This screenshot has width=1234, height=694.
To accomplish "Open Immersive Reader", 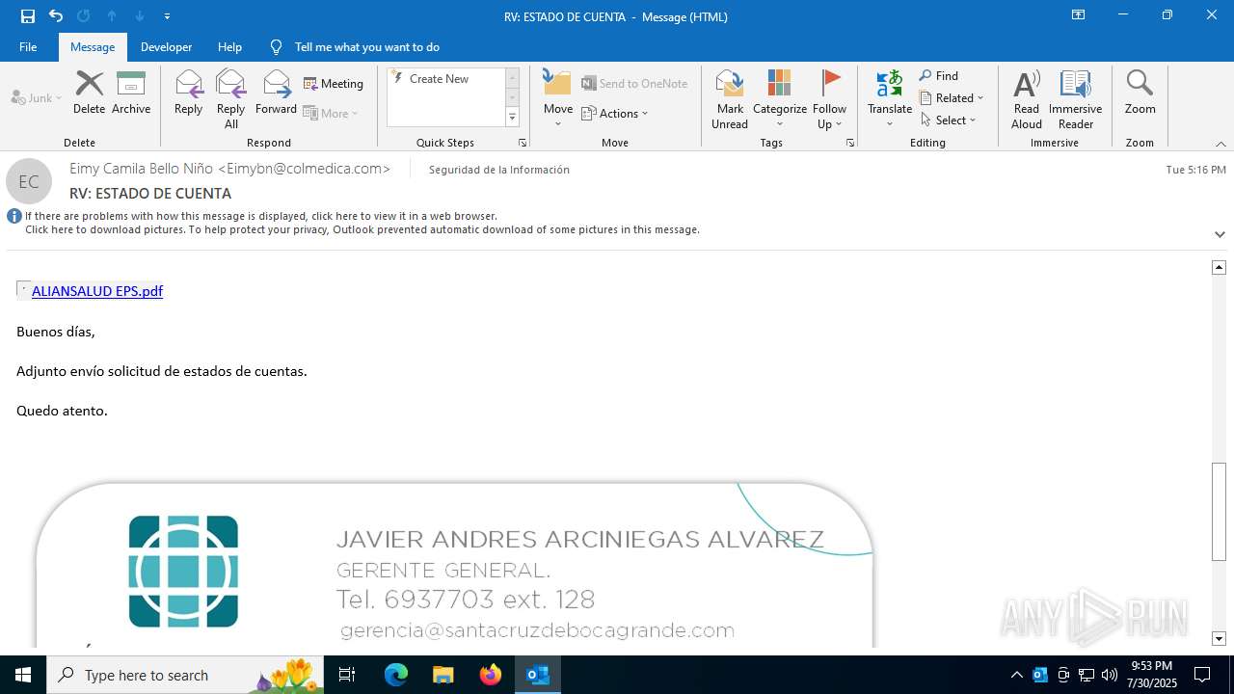I will 1075,99.
